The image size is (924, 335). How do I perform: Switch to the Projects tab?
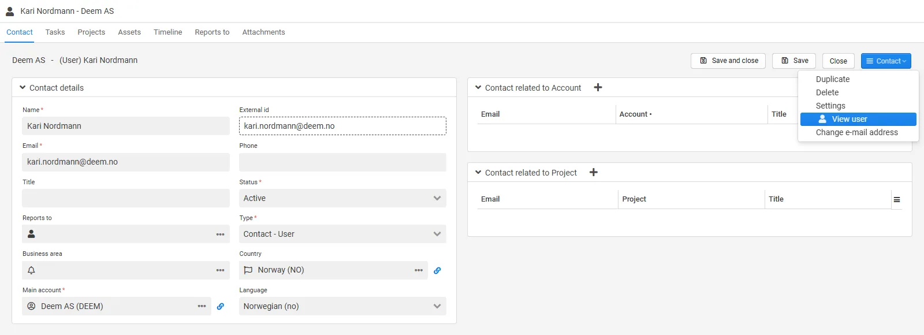pyautogui.click(x=91, y=32)
